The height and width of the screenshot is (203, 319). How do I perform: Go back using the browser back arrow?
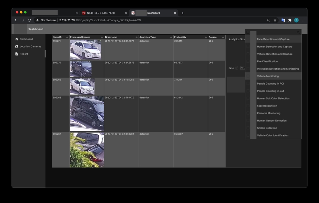click(16, 20)
